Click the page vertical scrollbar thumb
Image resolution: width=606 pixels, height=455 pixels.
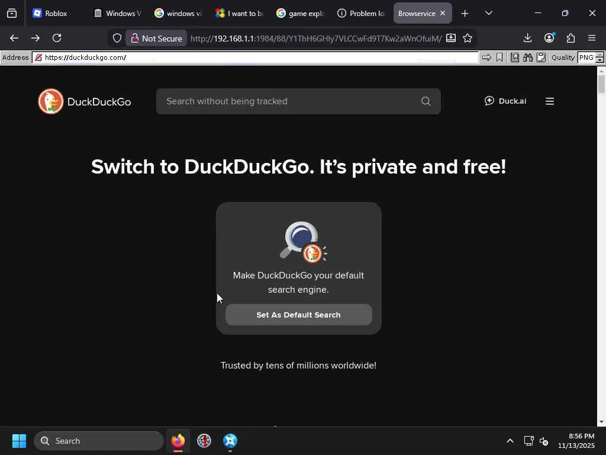[601, 84]
